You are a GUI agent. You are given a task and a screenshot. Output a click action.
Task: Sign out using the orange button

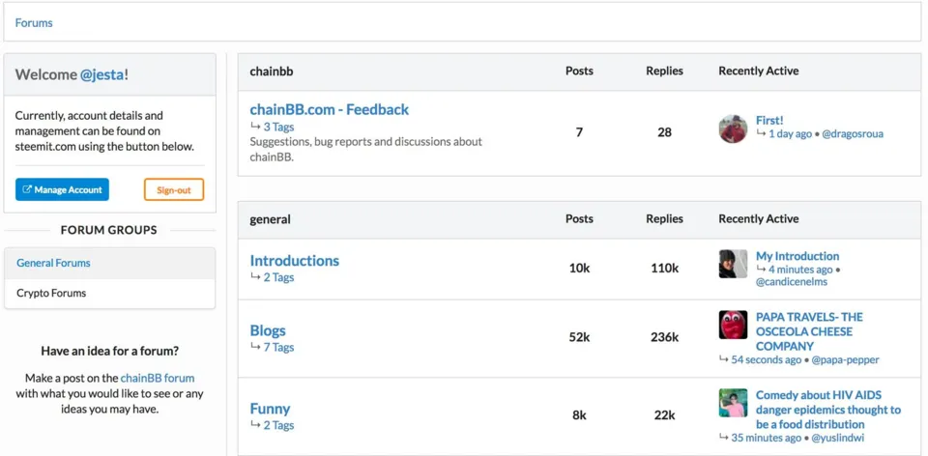[174, 190]
